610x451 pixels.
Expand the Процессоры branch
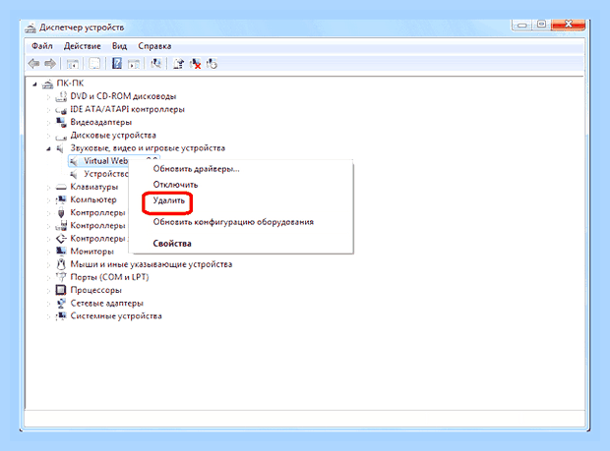[x=48, y=291]
